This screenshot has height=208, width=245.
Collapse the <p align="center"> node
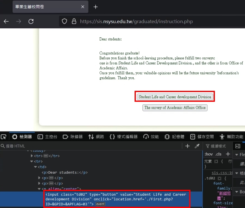[x=39, y=189]
